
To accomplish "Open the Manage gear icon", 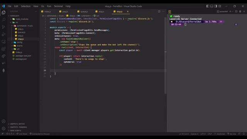I will click(x=3, y=129).
